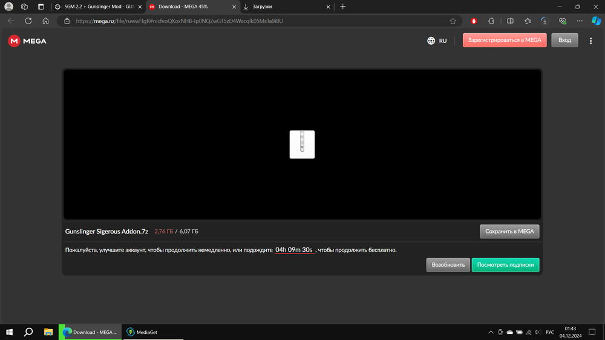Show hidden system tray icons
Viewport: 605px width, 340px height.
point(491,332)
